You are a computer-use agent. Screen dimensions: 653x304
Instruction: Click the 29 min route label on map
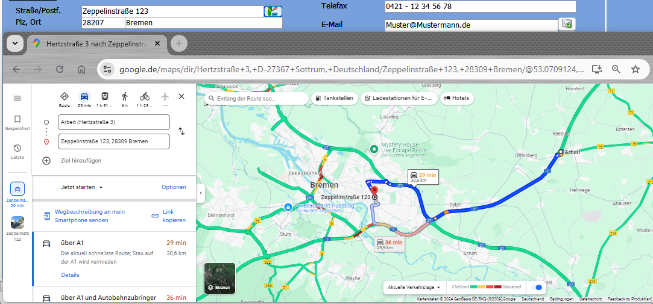pyautogui.click(x=423, y=177)
